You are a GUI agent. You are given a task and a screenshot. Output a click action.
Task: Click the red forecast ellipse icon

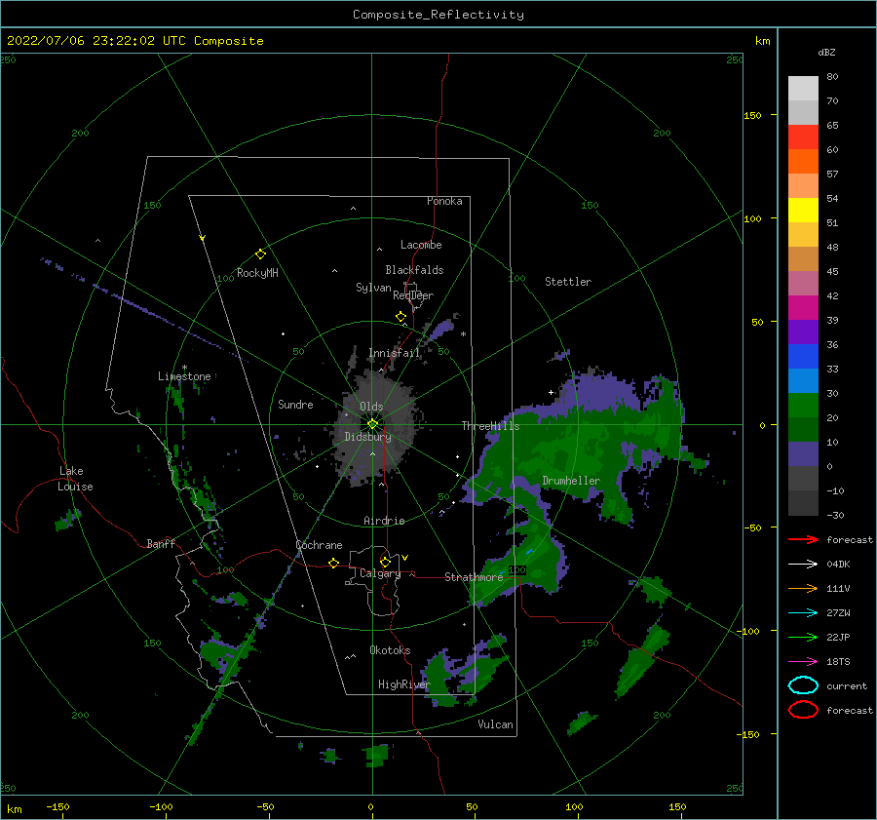(x=803, y=710)
